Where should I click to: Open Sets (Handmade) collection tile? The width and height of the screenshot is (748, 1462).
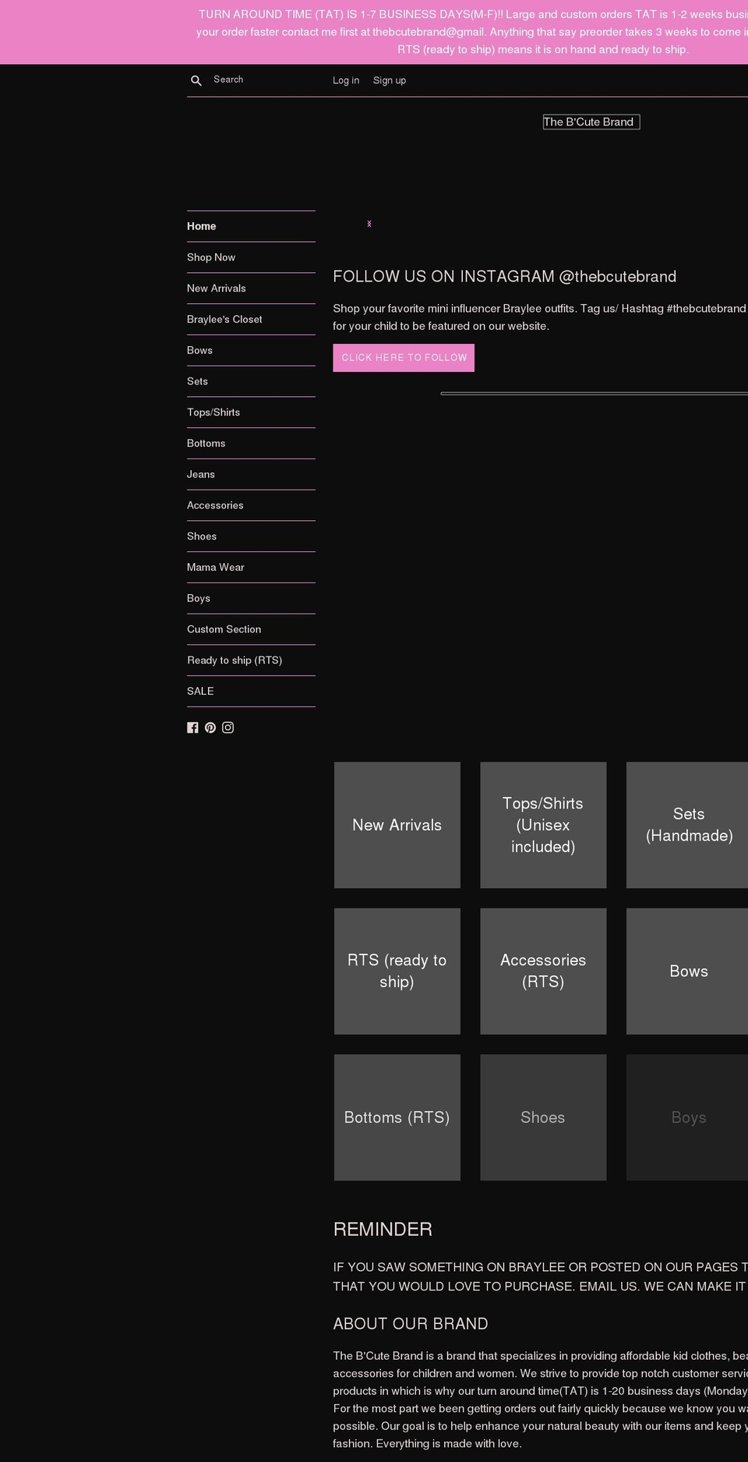pyautogui.click(x=687, y=825)
